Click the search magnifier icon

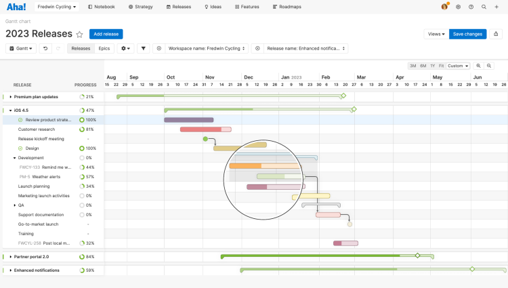[484, 7]
